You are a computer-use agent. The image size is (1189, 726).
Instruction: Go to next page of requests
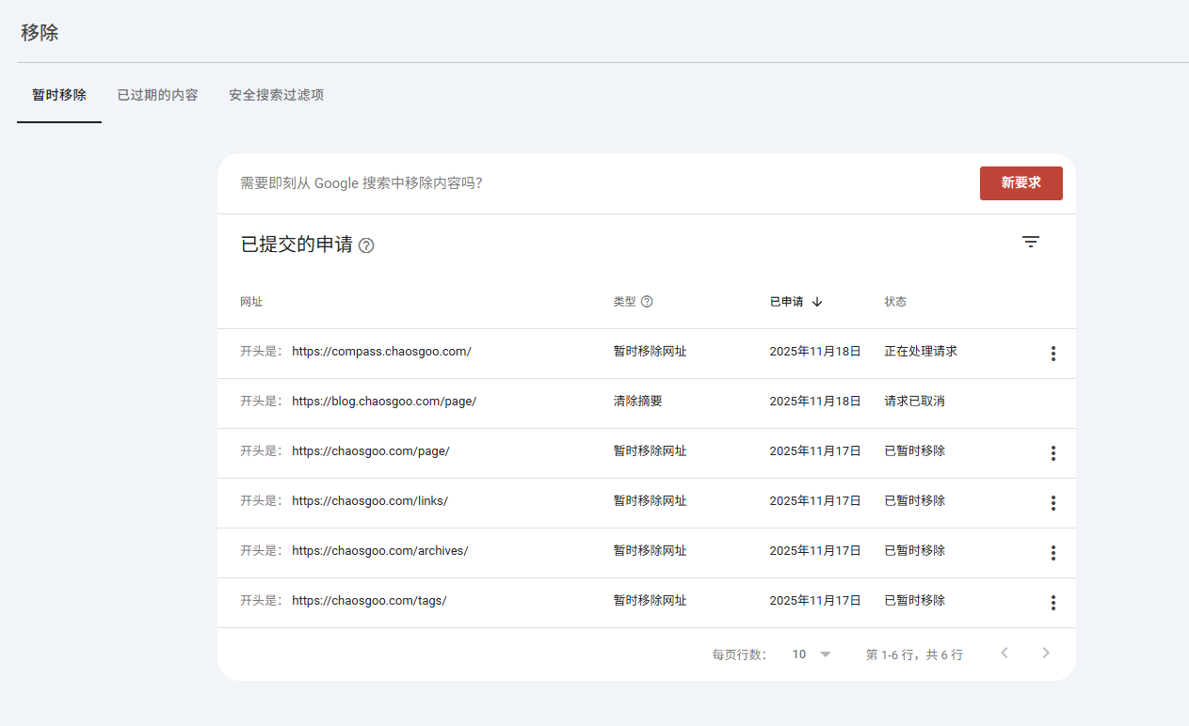(1045, 654)
